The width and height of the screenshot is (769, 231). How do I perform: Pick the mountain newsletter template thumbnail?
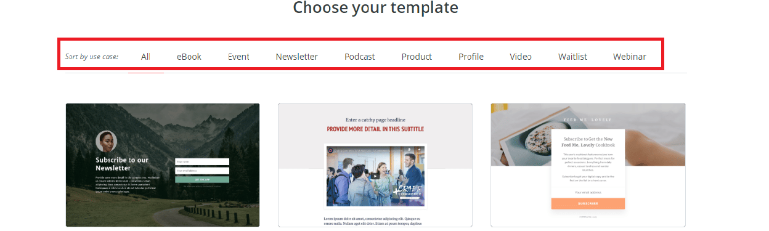click(x=163, y=165)
